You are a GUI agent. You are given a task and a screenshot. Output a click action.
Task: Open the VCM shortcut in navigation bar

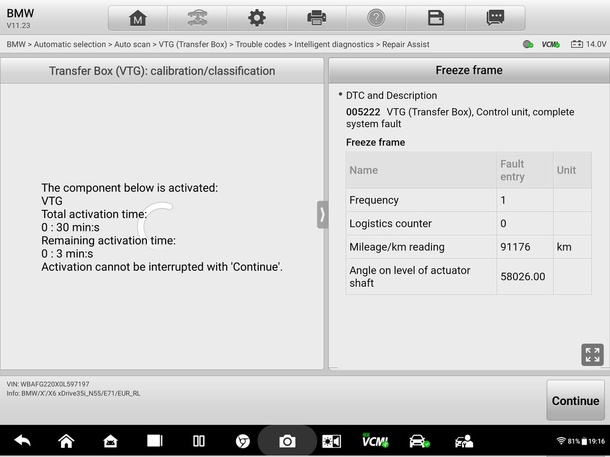click(x=375, y=440)
